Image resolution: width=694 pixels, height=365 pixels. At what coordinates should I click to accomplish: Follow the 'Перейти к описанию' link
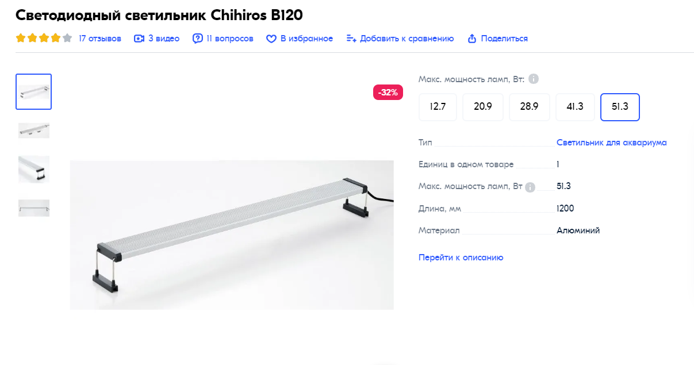point(461,258)
